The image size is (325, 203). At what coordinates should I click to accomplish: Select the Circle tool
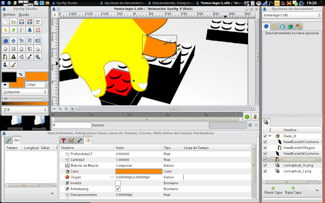coord(6,49)
